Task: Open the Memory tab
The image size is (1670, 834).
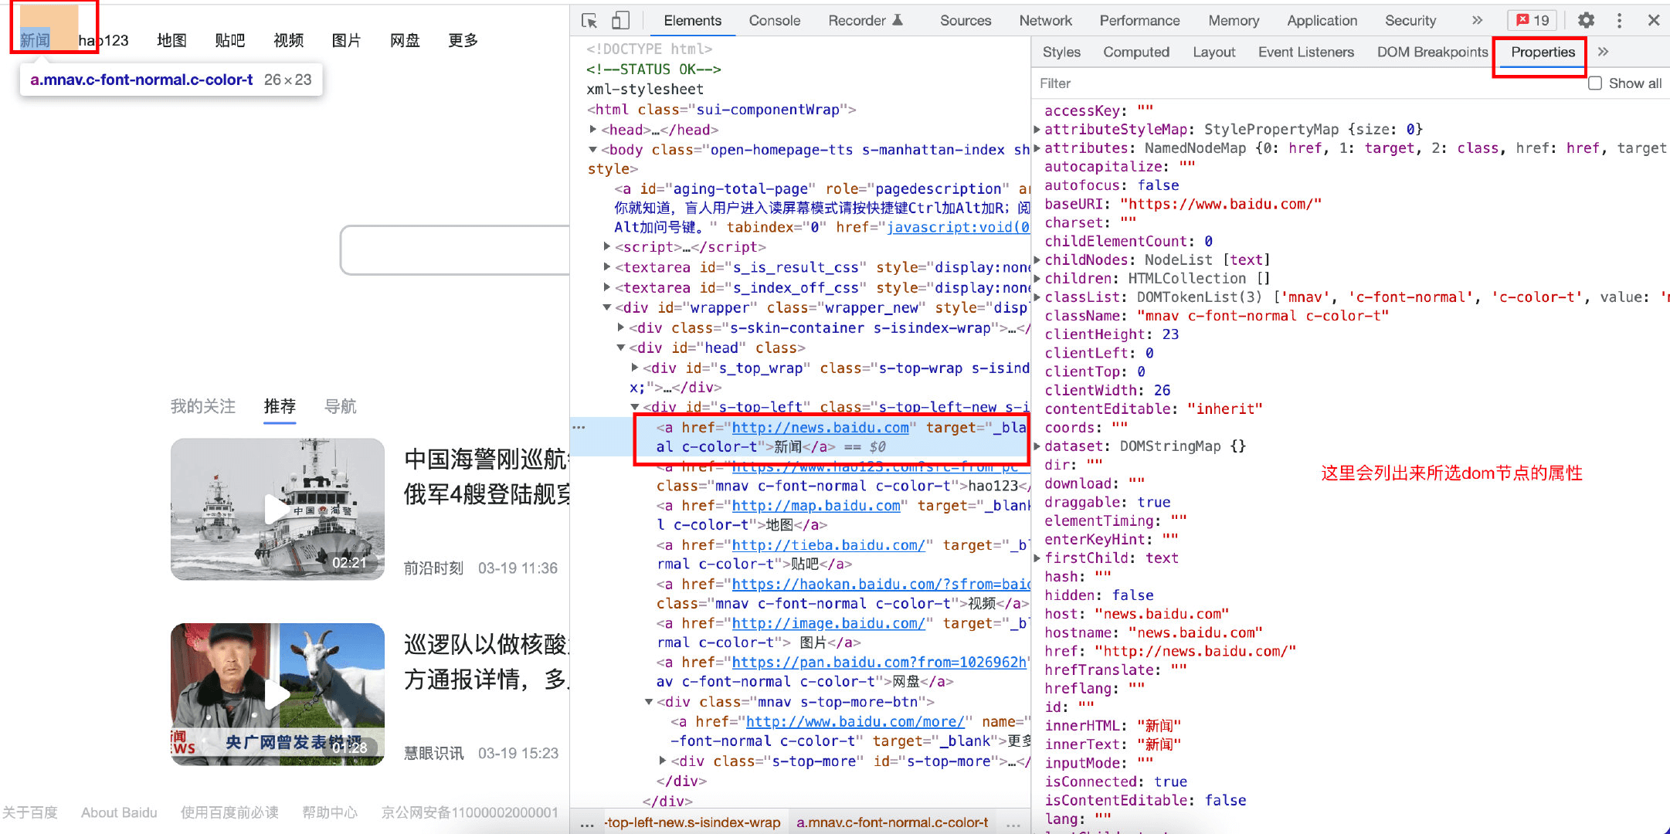Action: point(1234,21)
